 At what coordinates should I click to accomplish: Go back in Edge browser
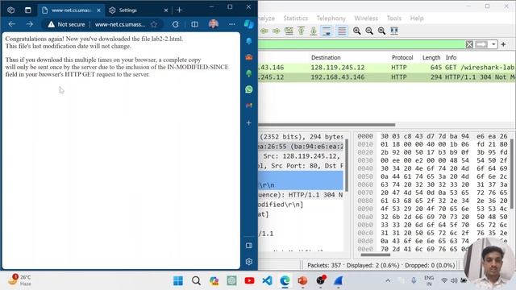[x=12, y=24]
